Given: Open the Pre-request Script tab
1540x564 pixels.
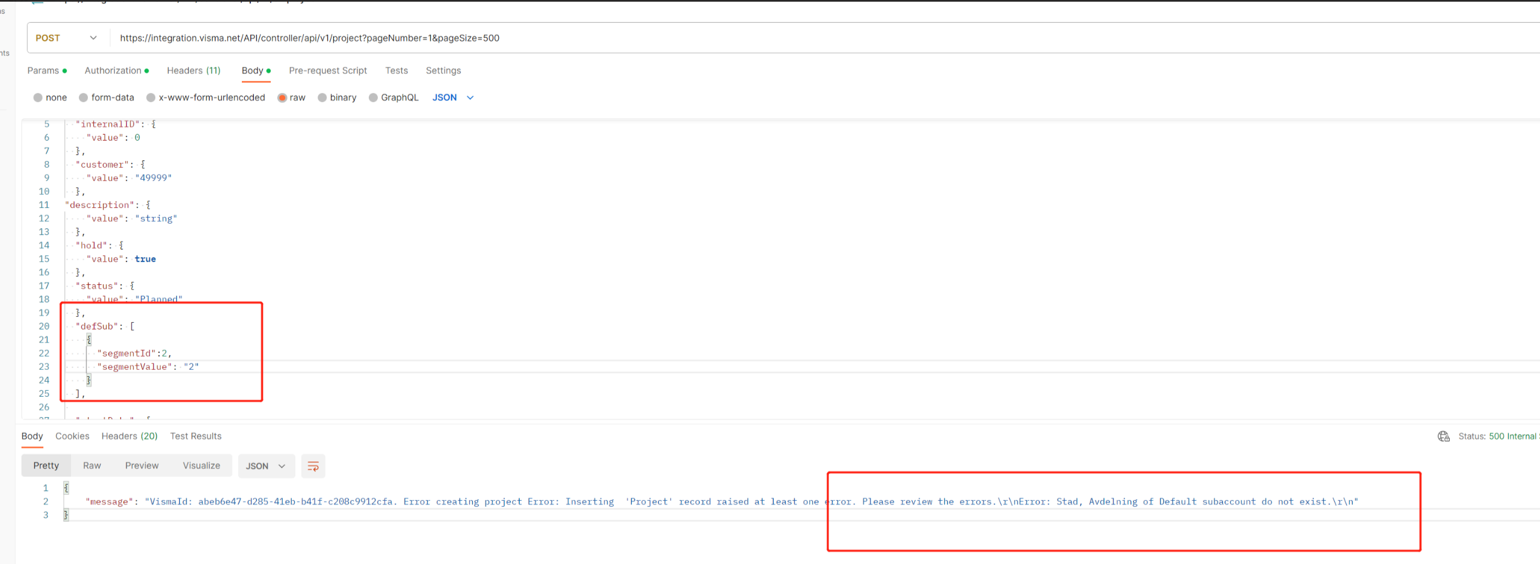Looking at the screenshot, I should click(328, 70).
